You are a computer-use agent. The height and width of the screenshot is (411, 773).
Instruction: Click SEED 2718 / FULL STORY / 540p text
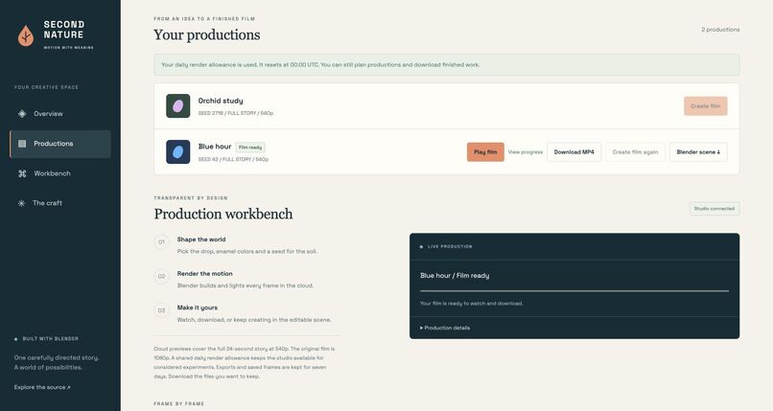[x=236, y=113]
